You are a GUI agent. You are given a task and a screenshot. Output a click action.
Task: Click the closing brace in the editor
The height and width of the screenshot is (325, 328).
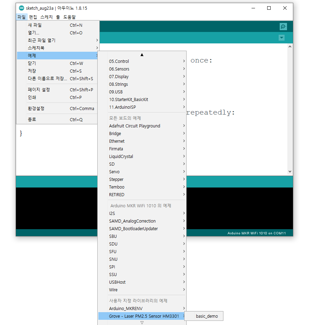[21, 133]
